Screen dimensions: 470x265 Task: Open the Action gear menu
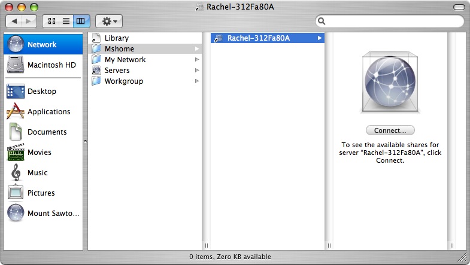(x=109, y=21)
